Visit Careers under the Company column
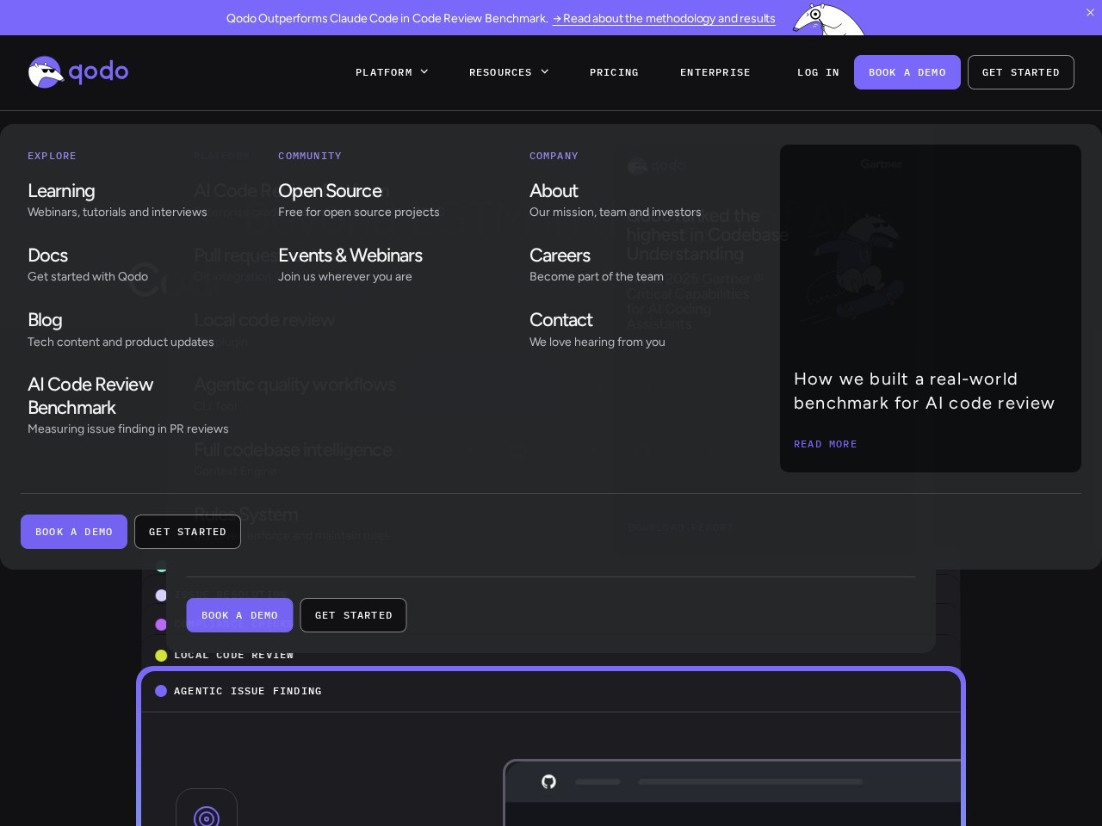The width and height of the screenshot is (1102, 826). pos(560,256)
